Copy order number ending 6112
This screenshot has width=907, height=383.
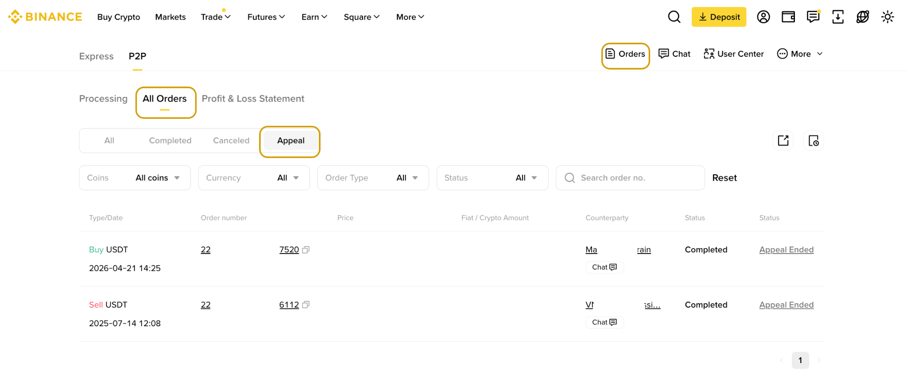[306, 305]
